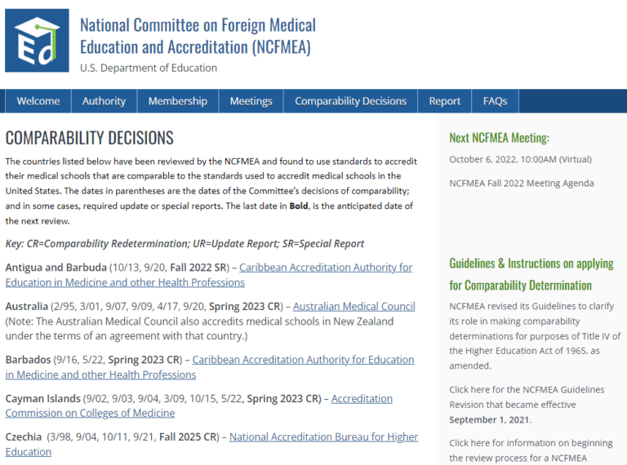This screenshot has height=465, width=627.
Task: Select Meetings in the navigation bar
Action: tap(251, 101)
